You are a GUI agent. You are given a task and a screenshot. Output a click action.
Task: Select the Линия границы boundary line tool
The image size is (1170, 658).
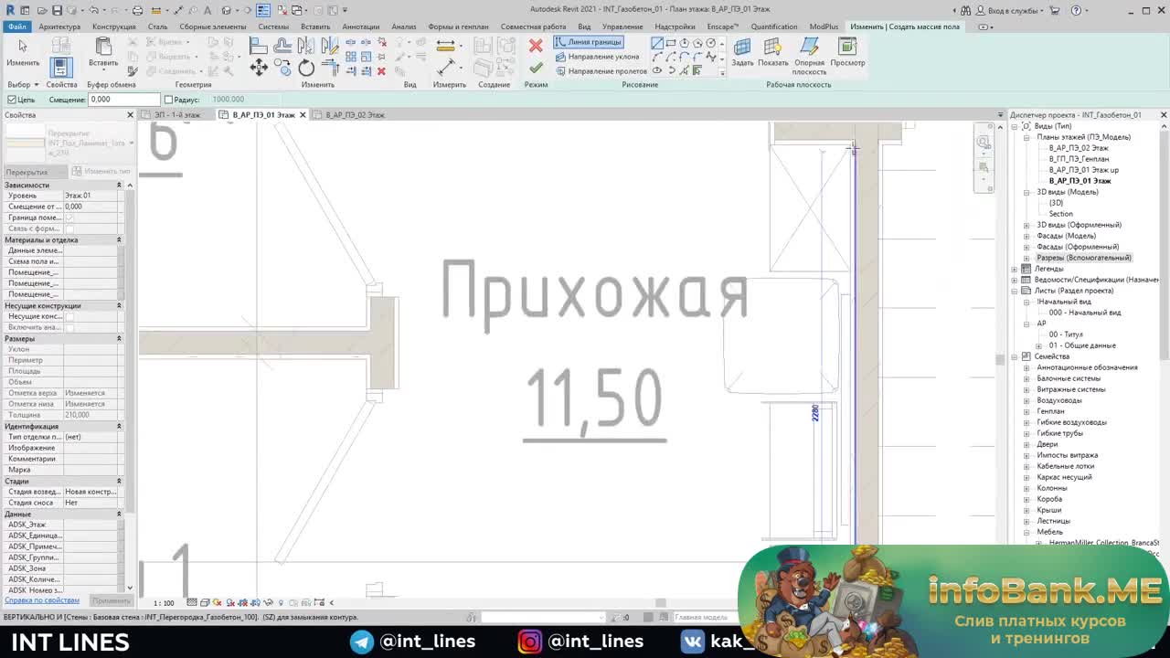click(590, 42)
